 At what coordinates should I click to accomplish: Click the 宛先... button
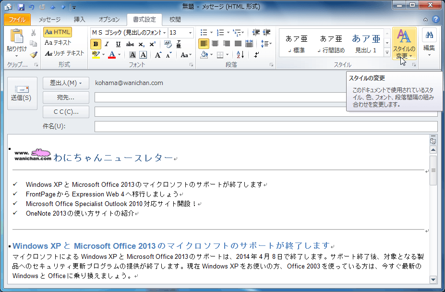pos(66,97)
